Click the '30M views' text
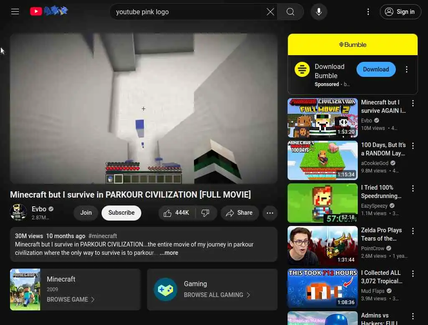 click(x=29, y=236)
